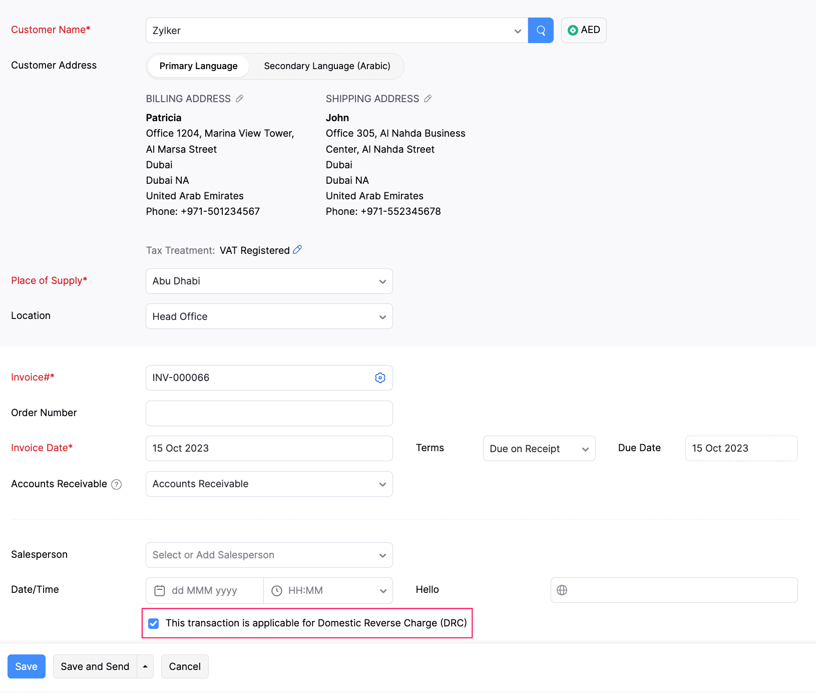Click the Cancel button
The width and height of the screenshot is (816, 693).
pyautogui.click(x=185, y=666)
